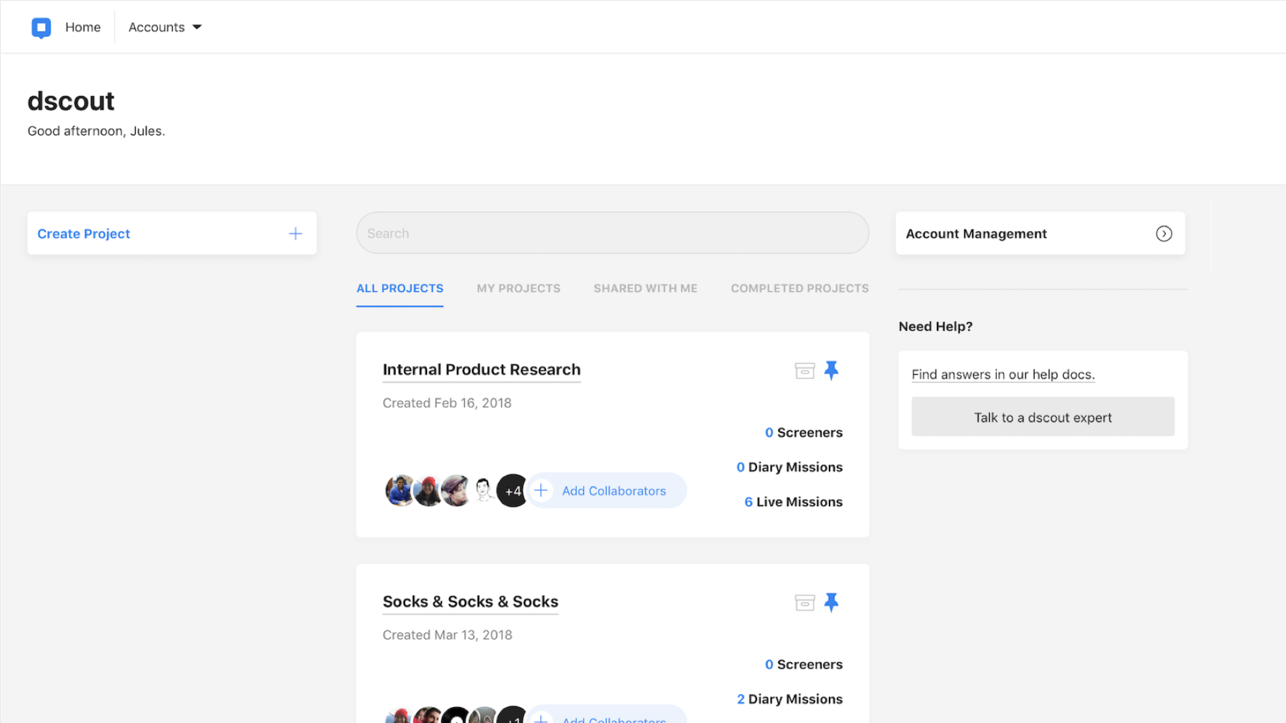Click the plus icon in Create Project

point(295,234)
